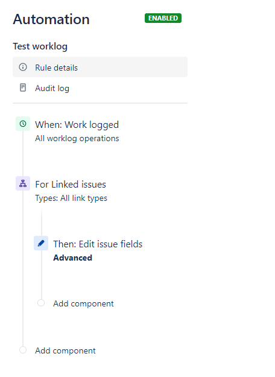The width and height of the screenshot is (275, 377).
Task: Click the green ENABLED status badge
Action: click(x=163, y=18)
